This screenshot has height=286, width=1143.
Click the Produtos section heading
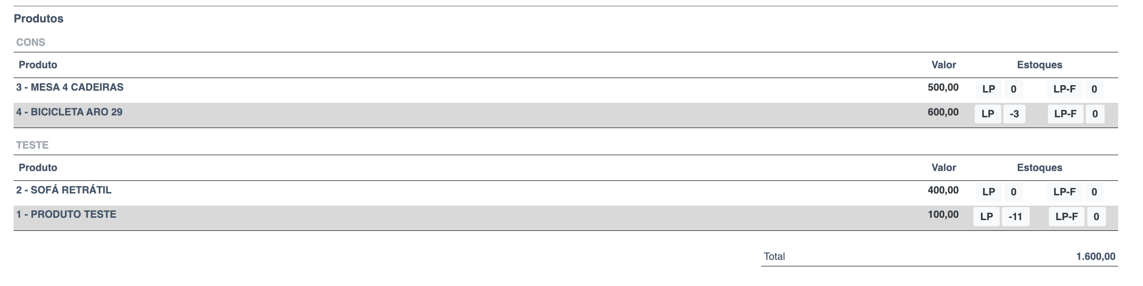pos(38,19)
